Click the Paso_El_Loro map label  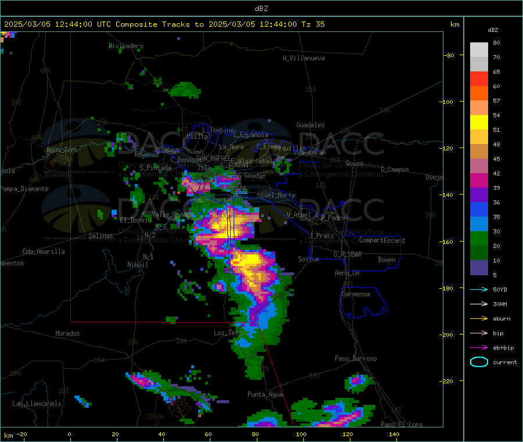coord(402,425)
